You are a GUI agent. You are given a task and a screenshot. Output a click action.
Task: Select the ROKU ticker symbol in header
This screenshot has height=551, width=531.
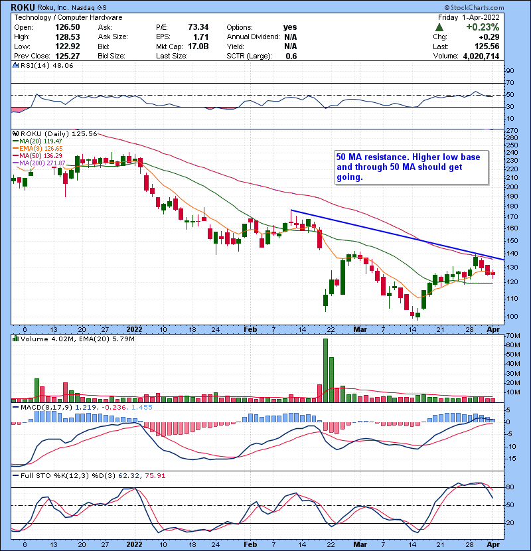pos(23,7)
